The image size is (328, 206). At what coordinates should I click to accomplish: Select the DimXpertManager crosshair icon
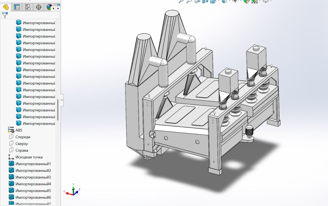pos(38,7)
